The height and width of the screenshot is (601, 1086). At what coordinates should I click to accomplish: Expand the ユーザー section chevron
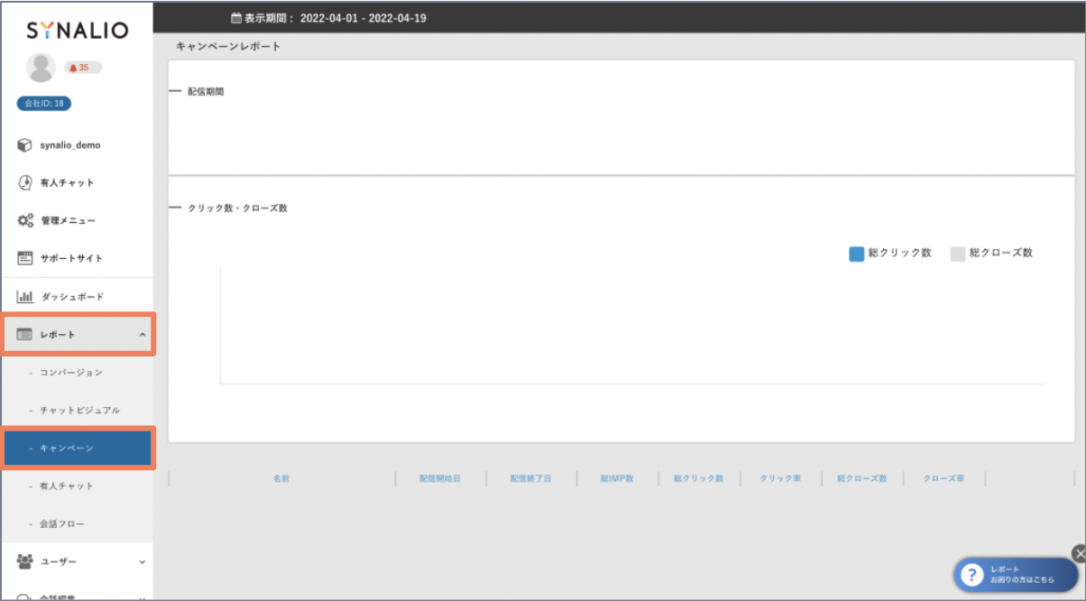(142, 562)
